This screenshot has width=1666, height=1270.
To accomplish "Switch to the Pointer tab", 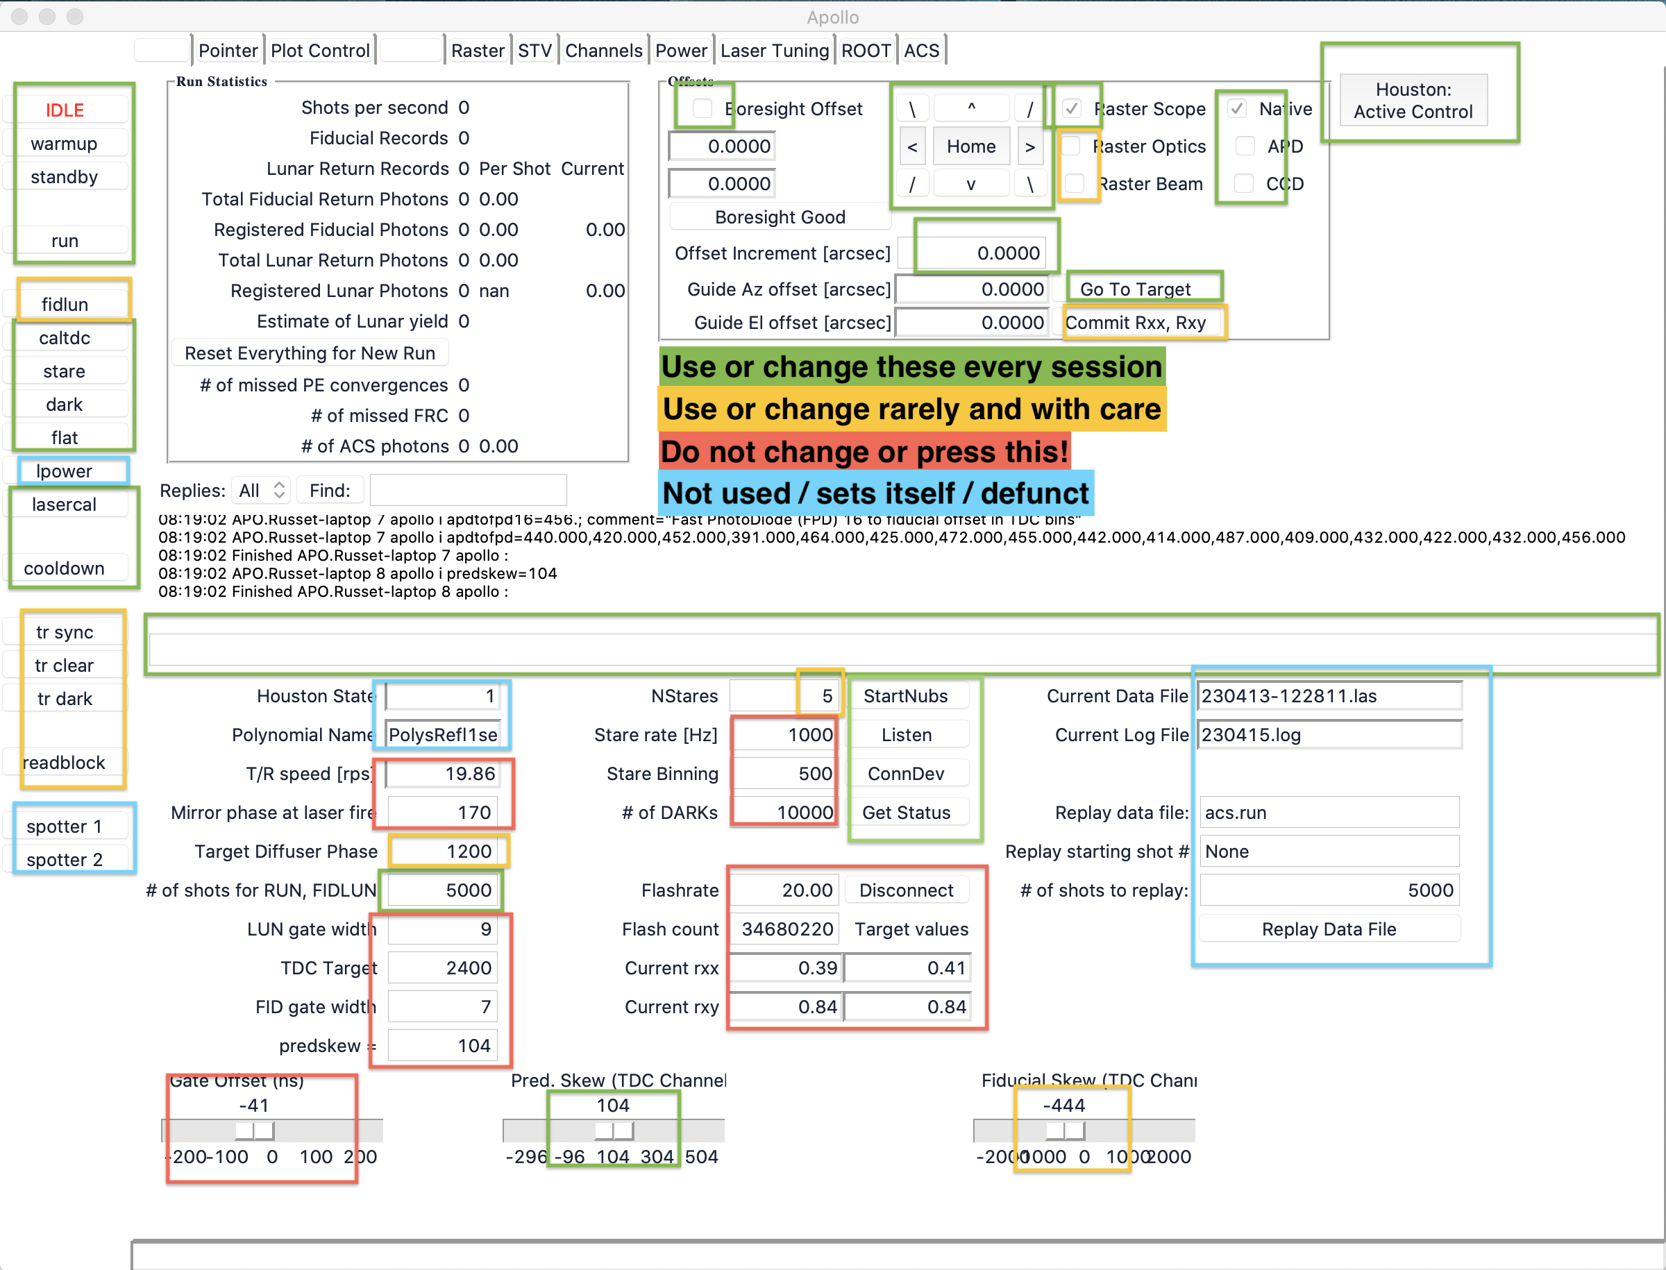I will point(228,51).
